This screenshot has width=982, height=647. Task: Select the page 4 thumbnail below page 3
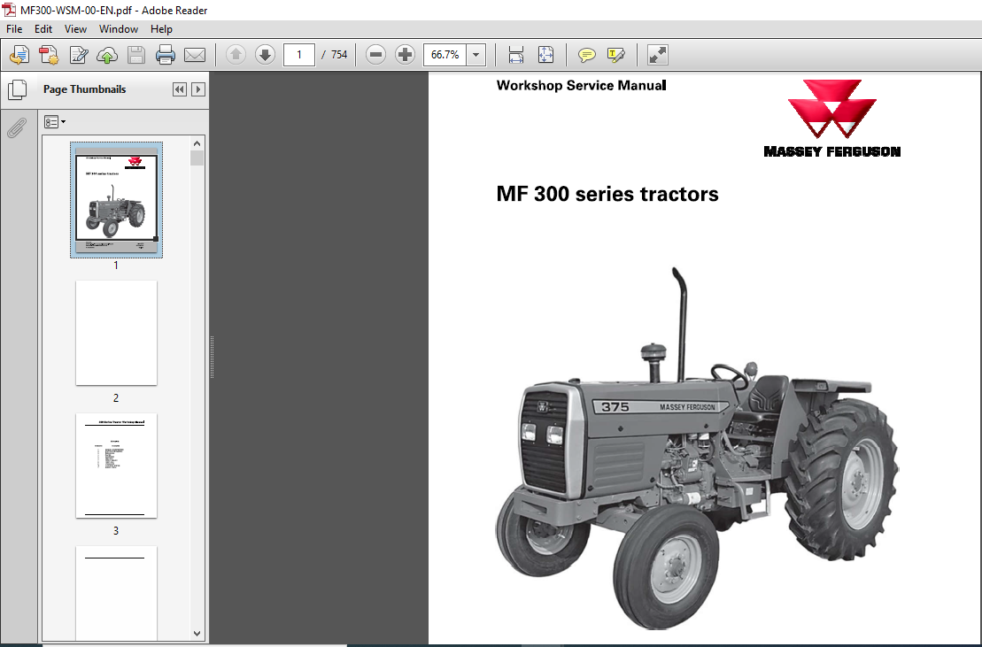point(117,593)
